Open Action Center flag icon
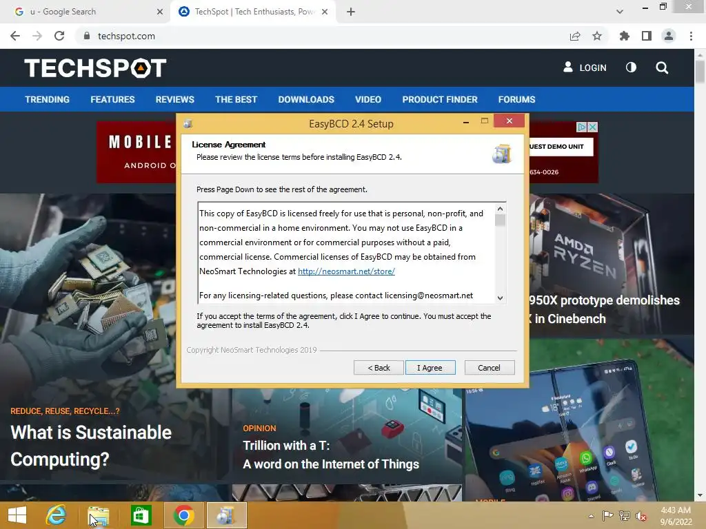Viewport: 706px width, 529px height. pos(608,516)
